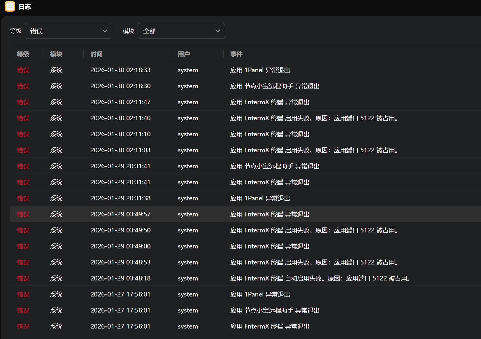Click 节点小宝远程助手 event at 2026-01-30 02:18:30

point(275,86)
